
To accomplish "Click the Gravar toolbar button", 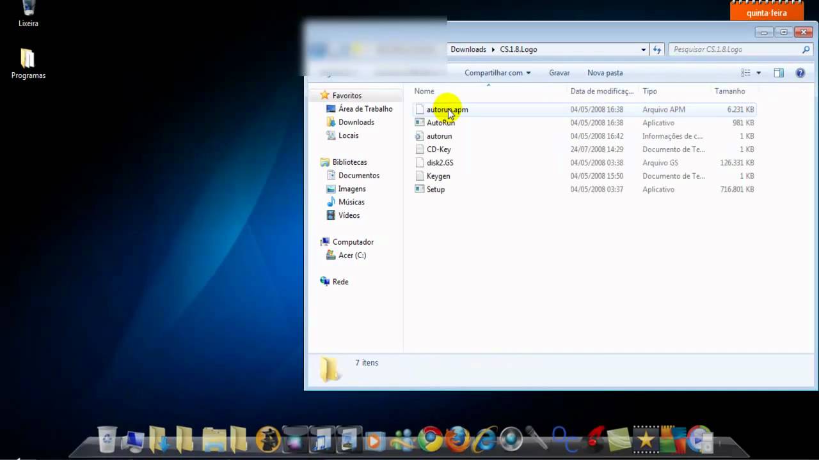I will (x=559, y=73).
